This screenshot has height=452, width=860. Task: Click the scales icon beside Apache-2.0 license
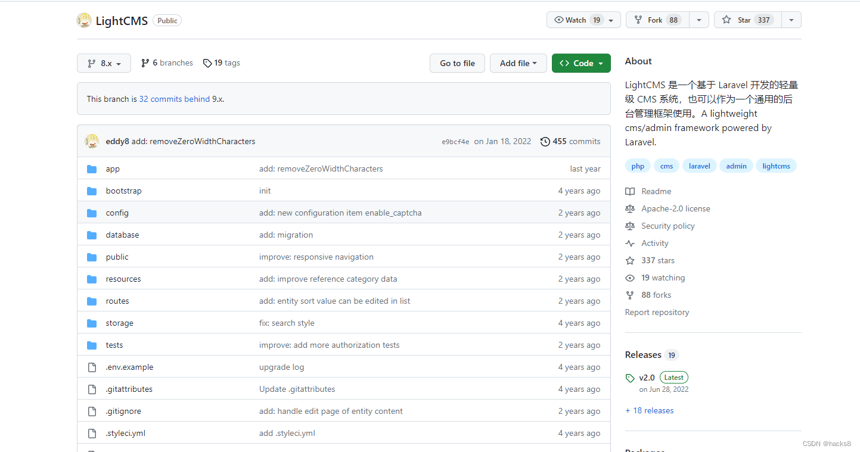[630, 208]
